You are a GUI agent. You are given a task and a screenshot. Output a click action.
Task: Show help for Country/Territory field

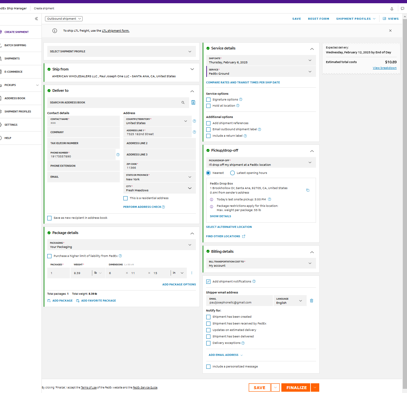194,121
